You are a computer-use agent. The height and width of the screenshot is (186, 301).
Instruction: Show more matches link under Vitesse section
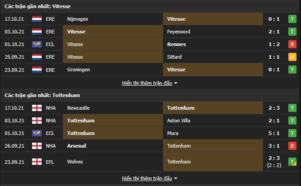[x=147, y=83]
